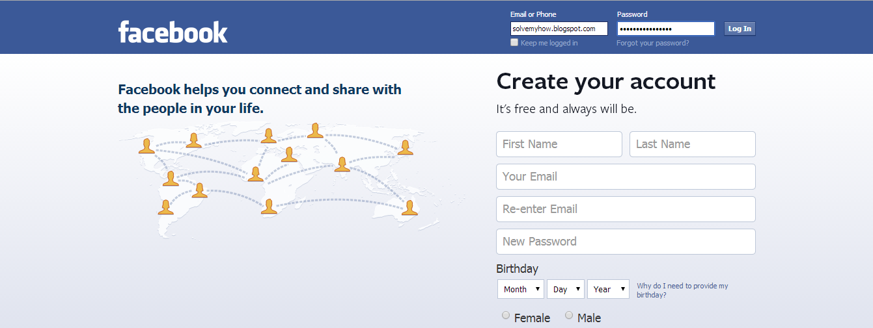Click the Re-enter Email field

click(x=625, y=209)
